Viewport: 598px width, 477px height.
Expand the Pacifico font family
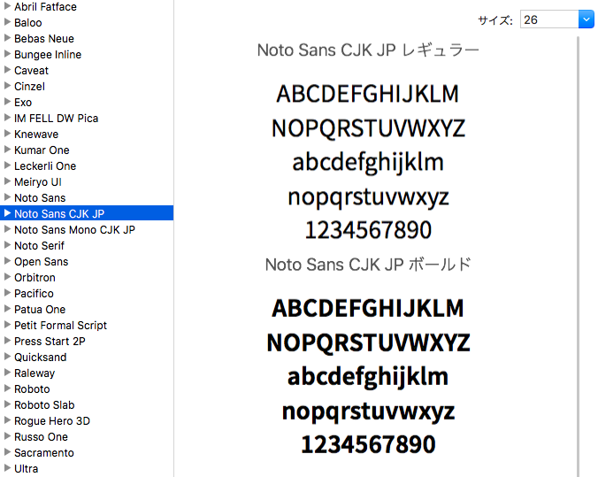tap(7, 293)
